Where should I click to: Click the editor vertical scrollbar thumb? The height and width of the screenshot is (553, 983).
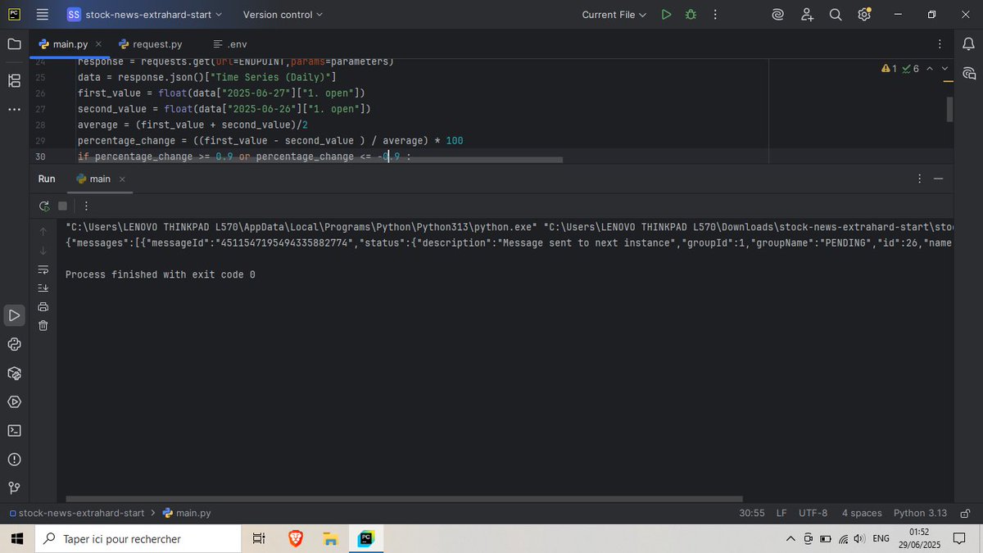pos(950,109)
